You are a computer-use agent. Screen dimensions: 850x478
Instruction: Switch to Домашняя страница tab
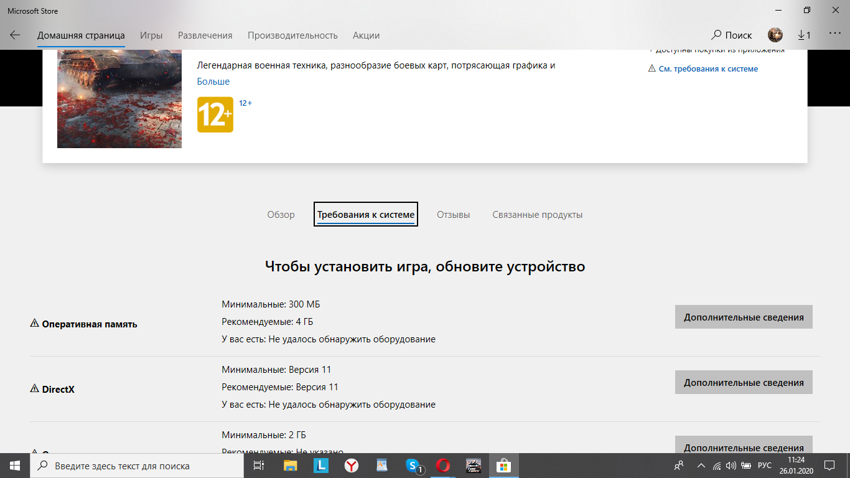tap(81, 35)
